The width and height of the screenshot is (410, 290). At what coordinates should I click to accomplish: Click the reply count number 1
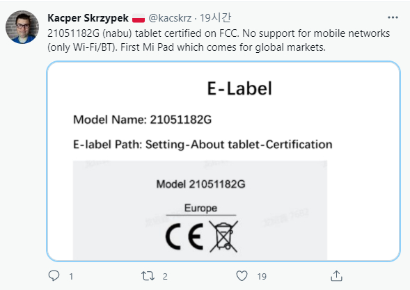click(71, 276)
